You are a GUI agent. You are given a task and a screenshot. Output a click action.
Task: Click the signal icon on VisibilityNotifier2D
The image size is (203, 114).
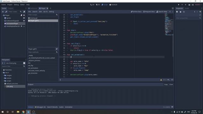coord(22,26)
